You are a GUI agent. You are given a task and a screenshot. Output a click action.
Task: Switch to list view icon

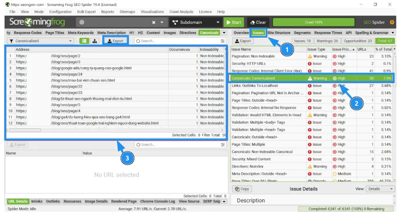pos(84,41)
